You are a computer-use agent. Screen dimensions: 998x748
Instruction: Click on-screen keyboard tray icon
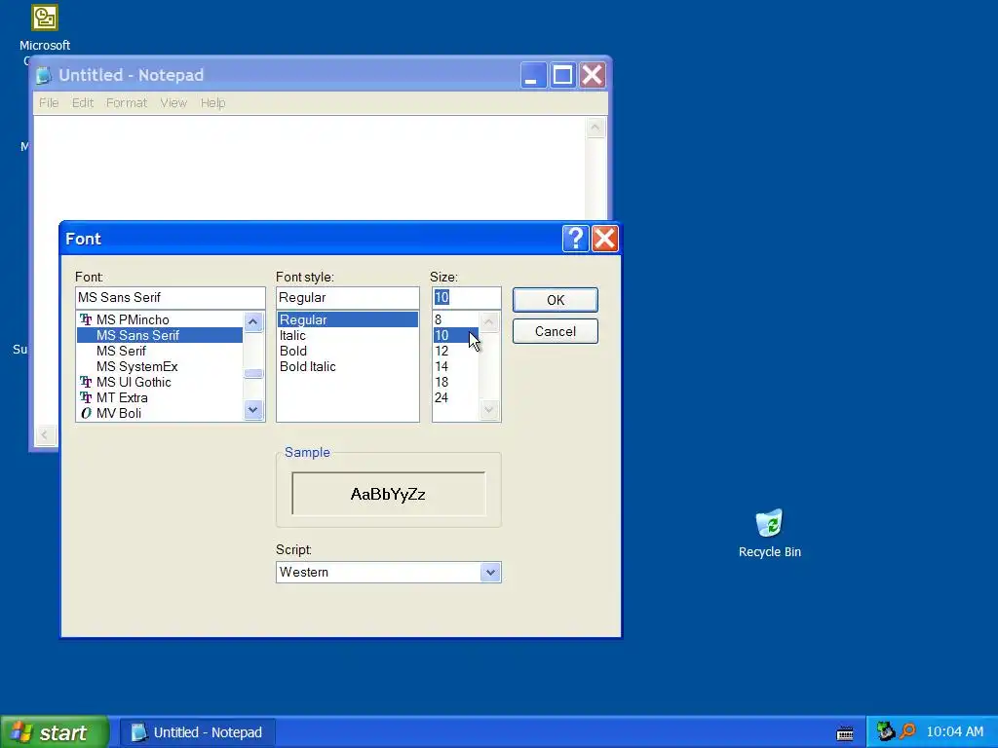pos(845,733)
